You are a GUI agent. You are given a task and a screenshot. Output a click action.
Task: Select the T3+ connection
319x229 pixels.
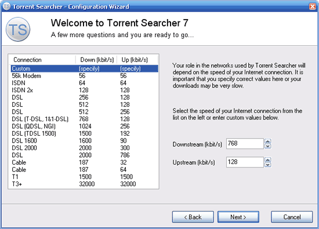[x=85, y=184]
